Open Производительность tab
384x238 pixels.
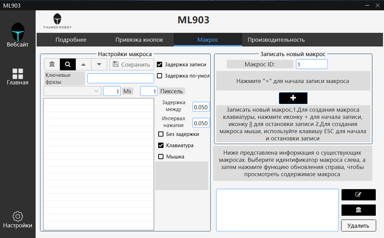pos(276,40)
